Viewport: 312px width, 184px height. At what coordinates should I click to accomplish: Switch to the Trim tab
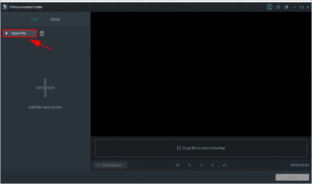coord(34,19)
